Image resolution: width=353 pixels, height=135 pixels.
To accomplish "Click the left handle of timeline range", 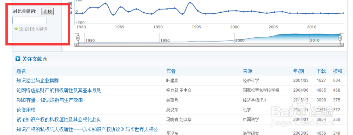I will pyautogui.click(x=78, y=38).
